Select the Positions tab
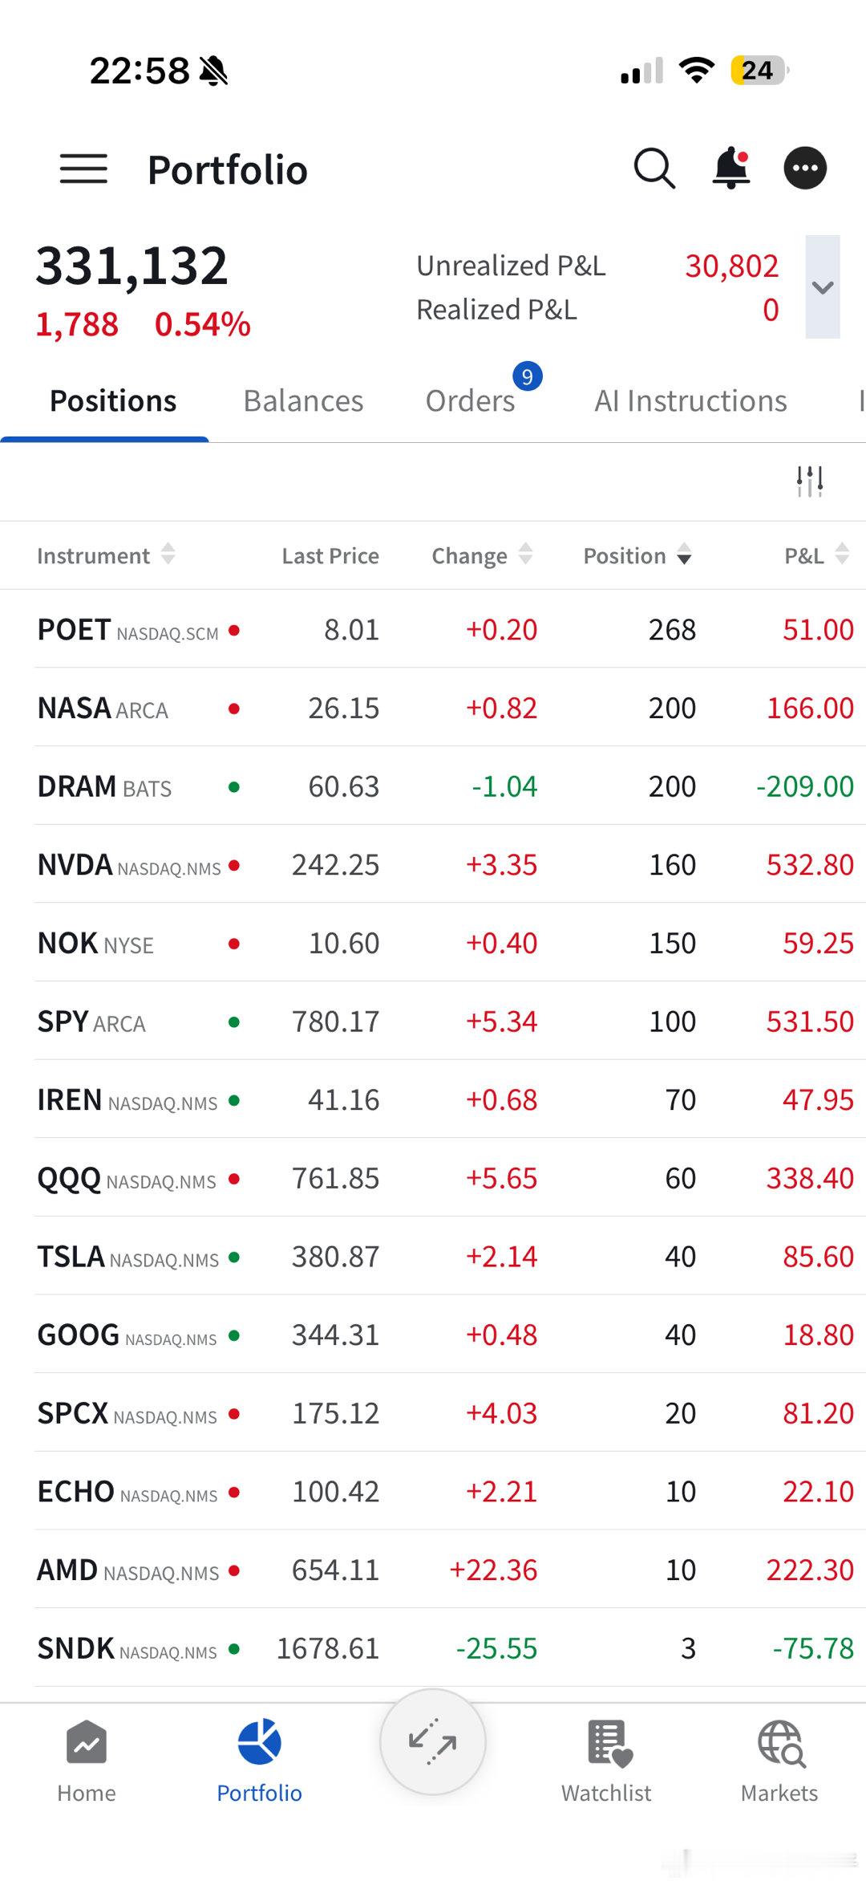The width and height of the screenshot is (866, 1885). [x=113, y=400]
